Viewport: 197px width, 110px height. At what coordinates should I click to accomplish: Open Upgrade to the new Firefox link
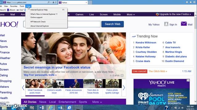click(x=175, y=14)
